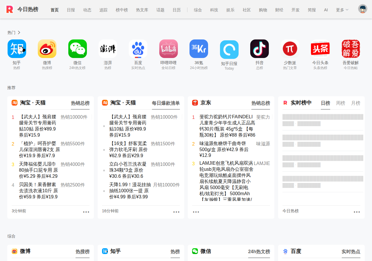Open the 百度 realtime hot icon
372x261 pixels.
(138, 49)
